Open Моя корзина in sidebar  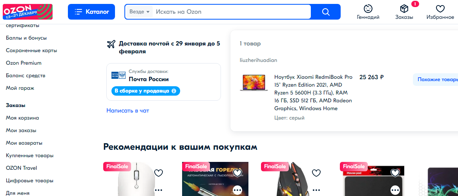point(22,118)
